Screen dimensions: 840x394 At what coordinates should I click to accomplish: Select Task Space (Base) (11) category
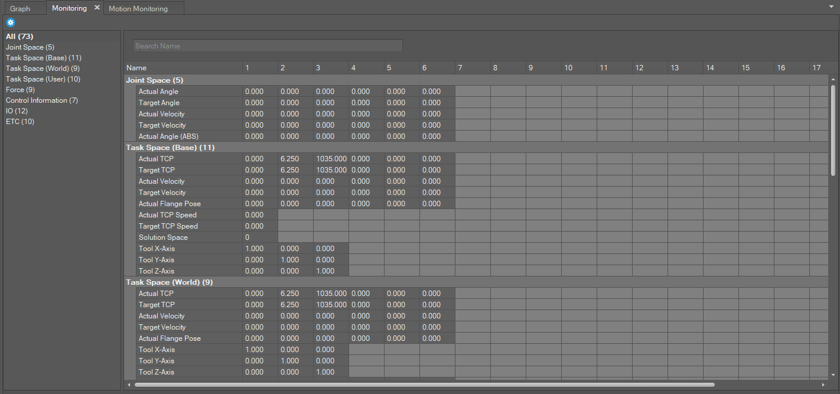click(x=43, y=58)
